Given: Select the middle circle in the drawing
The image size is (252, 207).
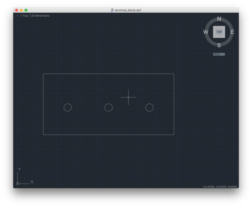Looking at the screenshot, I should (108, 108).
